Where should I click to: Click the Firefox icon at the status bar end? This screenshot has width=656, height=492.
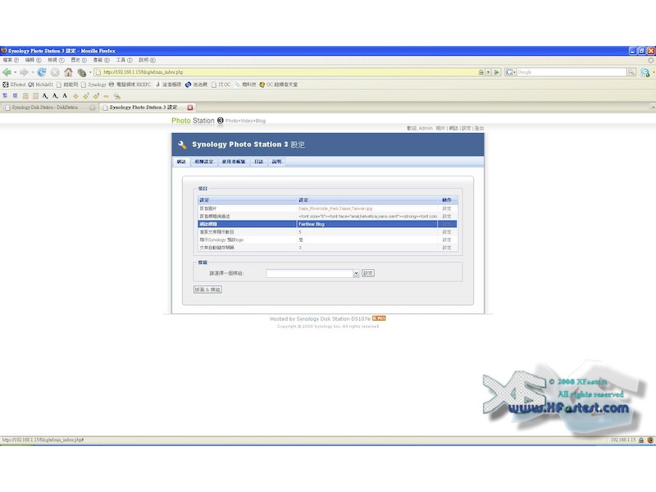(x=650, y=440)
